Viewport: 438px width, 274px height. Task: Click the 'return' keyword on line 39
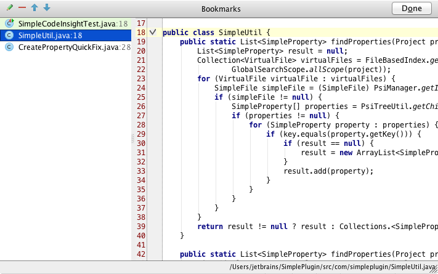(210, 227)
